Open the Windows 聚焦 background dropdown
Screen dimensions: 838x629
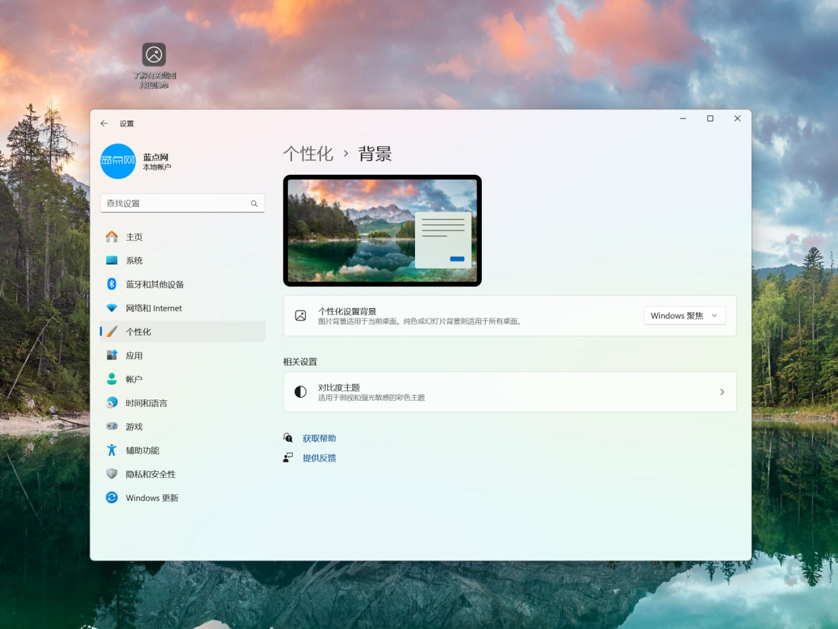684,316
